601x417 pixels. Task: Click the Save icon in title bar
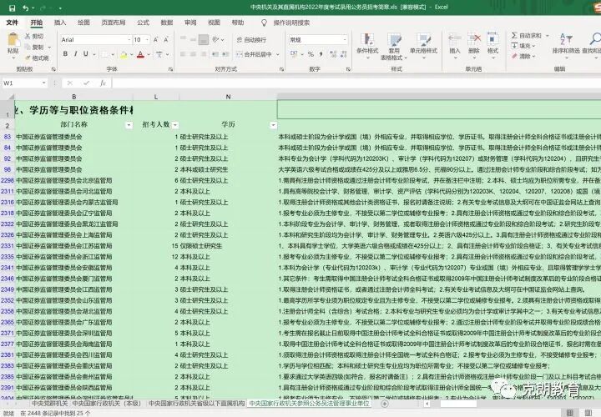12,8
